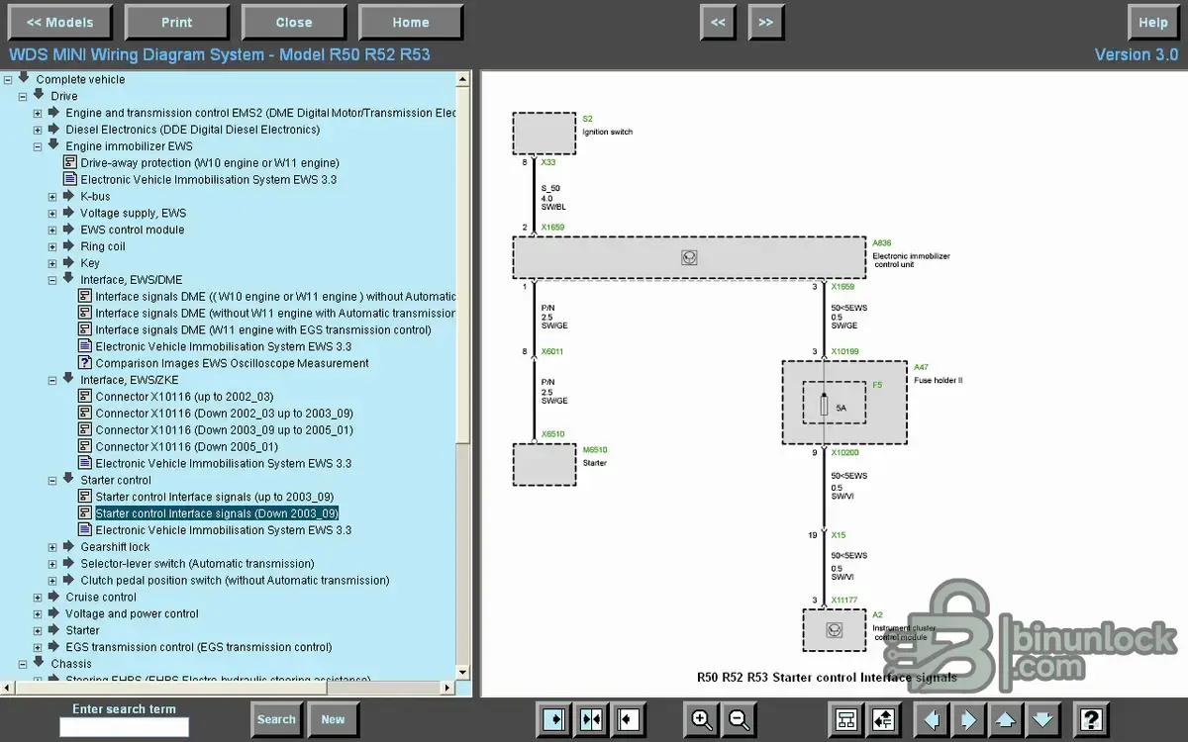Pan the diagram left with arrow
Screen dimensions: 1188x742
[x=932, y=719]
